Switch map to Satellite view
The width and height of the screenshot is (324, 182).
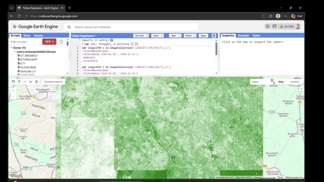pos(295,82)
